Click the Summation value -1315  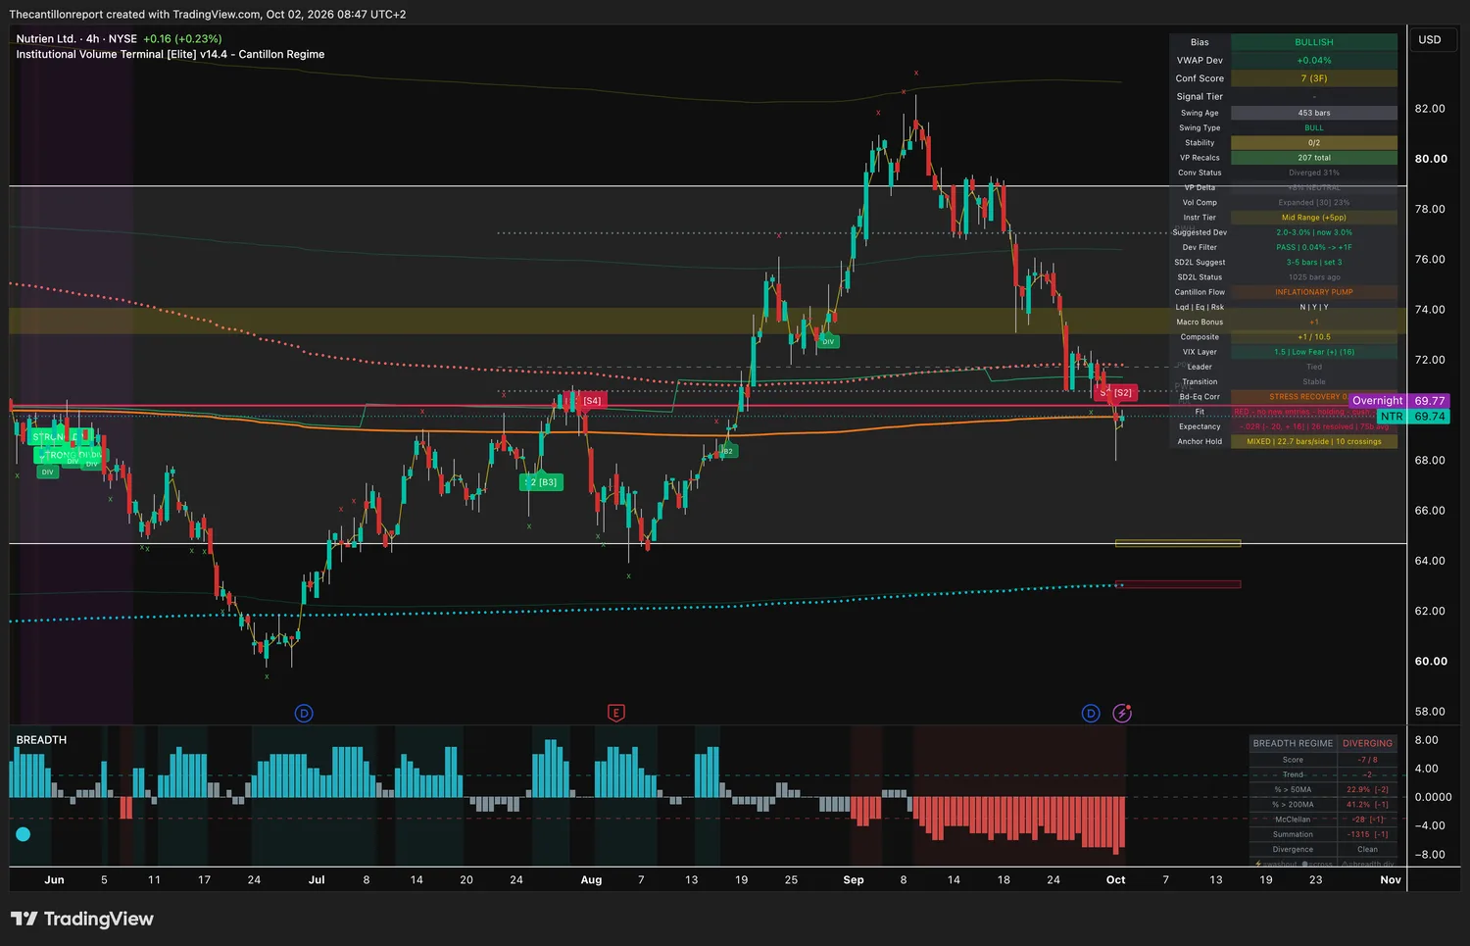[1367, 834]
